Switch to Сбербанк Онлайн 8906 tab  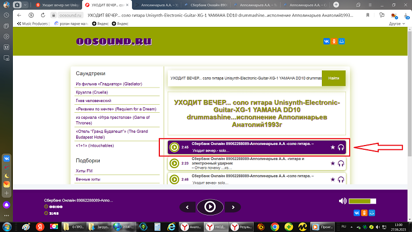(206, 5)
